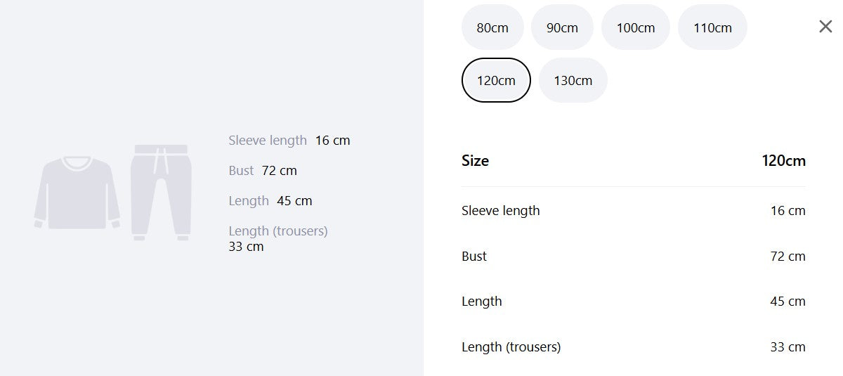Viewport: 843px width, 376px height.
Task: Select the 110cm size button
Action: point(712,27)
